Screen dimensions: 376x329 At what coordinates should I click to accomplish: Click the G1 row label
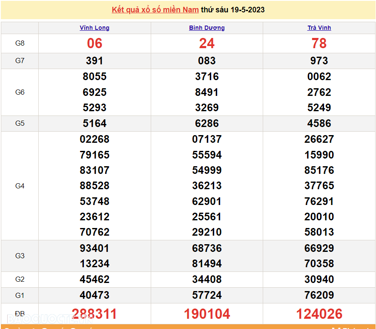tap(20, 295)
